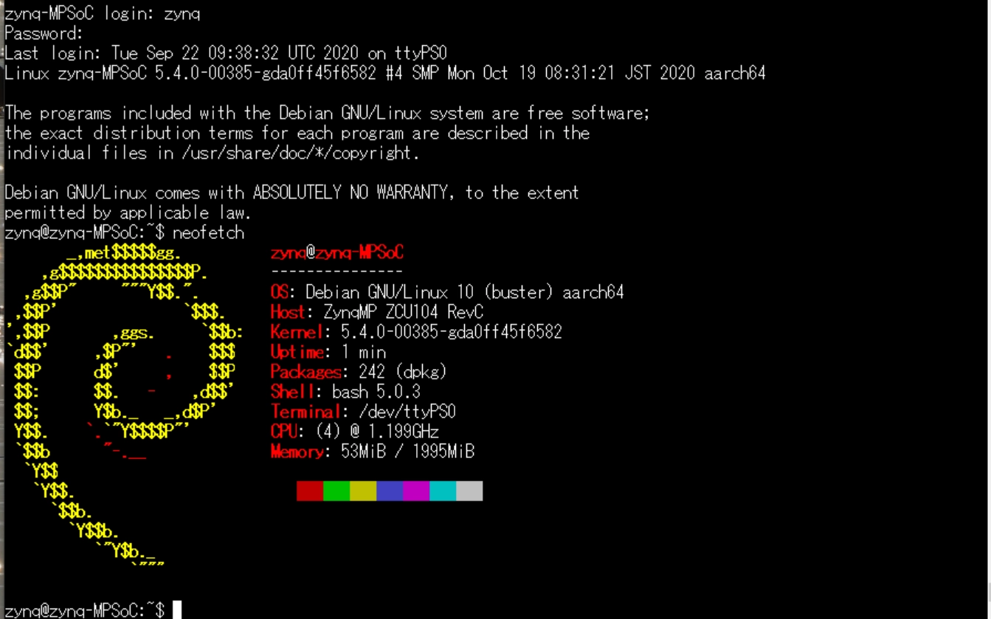Click the Memory 53MiB / 1995MiB line
The width and height of the screenshot is (991, 619).
(373, 452)
